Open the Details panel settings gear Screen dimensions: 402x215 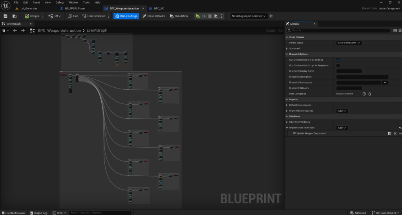400,30
